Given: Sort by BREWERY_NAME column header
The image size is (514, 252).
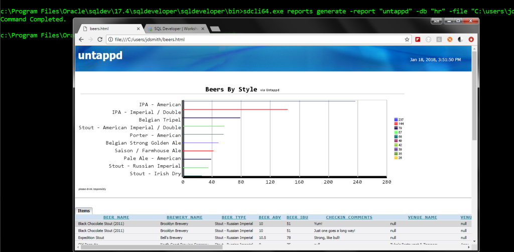Looking at the screenshot, I should click(x=185, y=217).
